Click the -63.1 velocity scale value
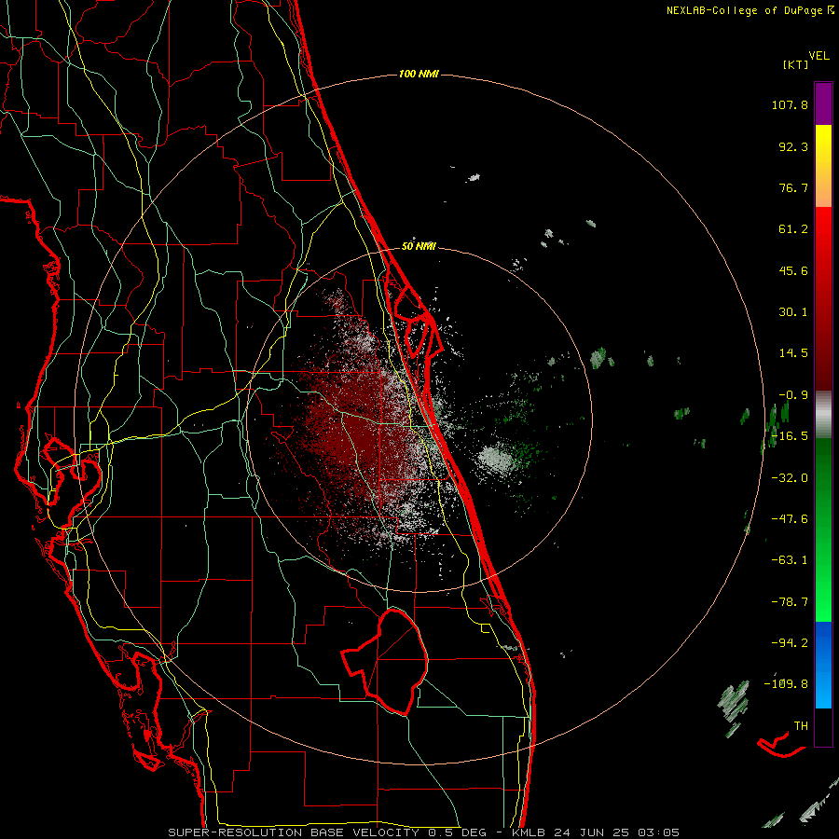The width and height of the screenshot is (839, 839). point(790,560)
